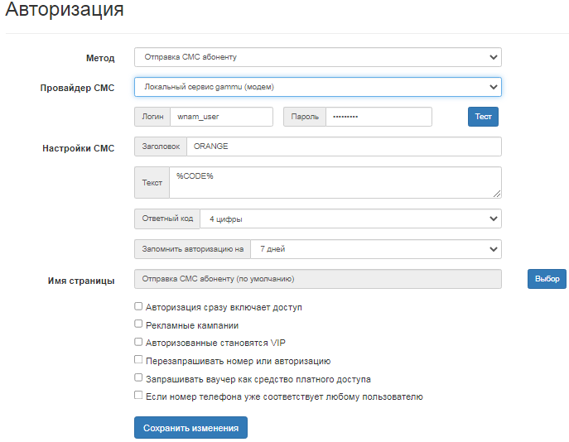Click the Текст textarea with %CODE%
Viewport: 569px width, 442px height.
click(335, 182)
